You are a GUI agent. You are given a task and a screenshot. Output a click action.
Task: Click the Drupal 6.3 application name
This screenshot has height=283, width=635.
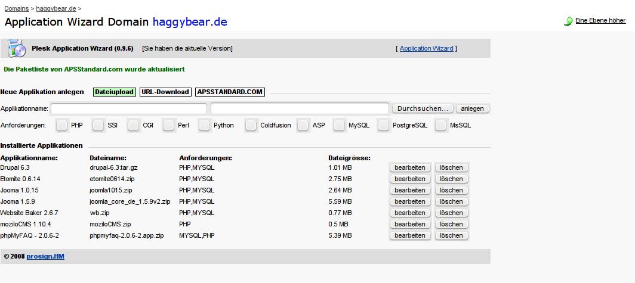pyautogui.click(x=15, y=167)
